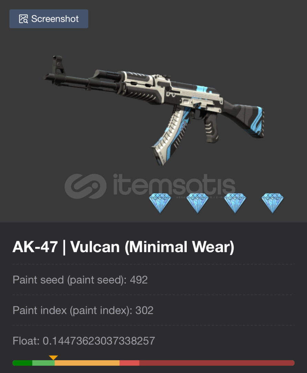Screen dimensions: 307x373
Task: Open the Screenshot button
Action: 49,19
